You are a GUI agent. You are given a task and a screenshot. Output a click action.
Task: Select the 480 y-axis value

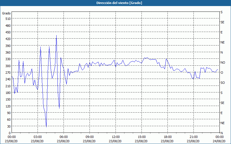(x=8, y=26)
